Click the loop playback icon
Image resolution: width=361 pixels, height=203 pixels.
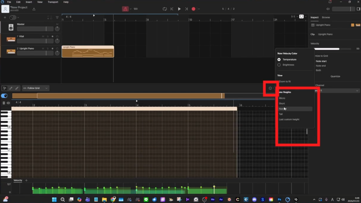(x=165, y=9)
